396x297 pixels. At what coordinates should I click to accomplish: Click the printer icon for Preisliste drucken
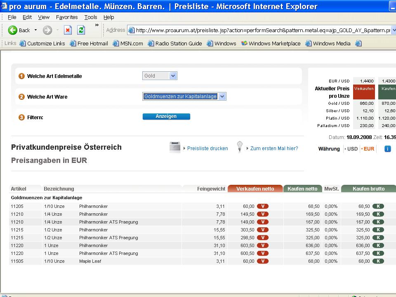pyautogui.click(x=175, y=147)
